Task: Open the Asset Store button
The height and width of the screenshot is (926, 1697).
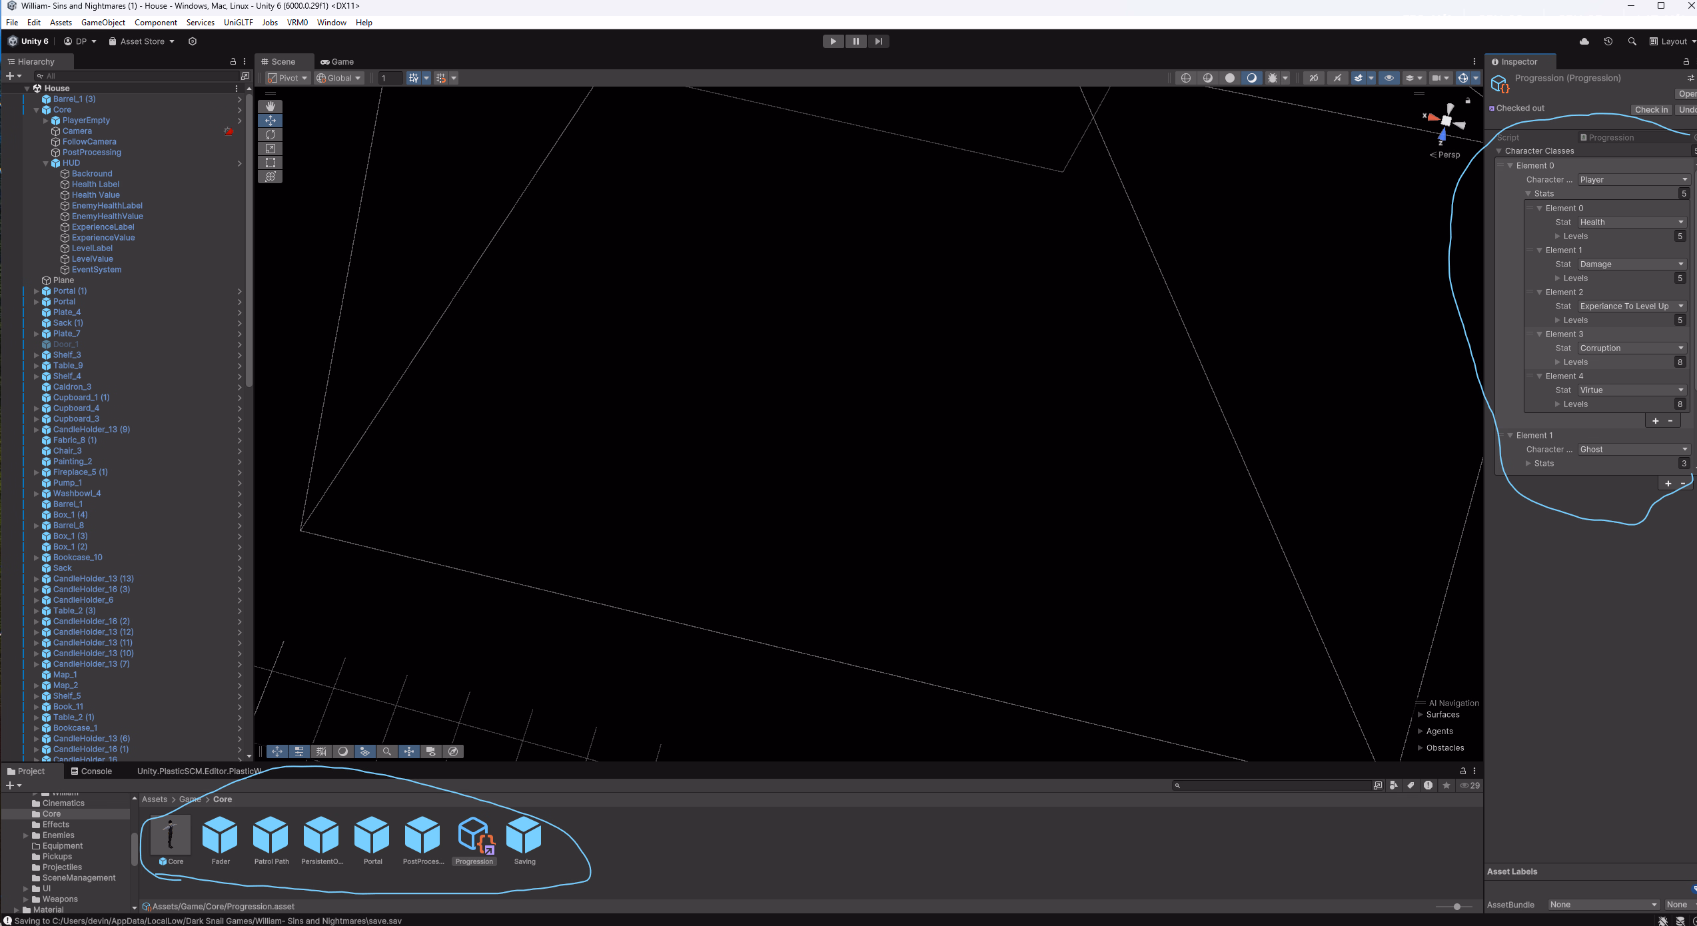Action: tap(141, 41)
